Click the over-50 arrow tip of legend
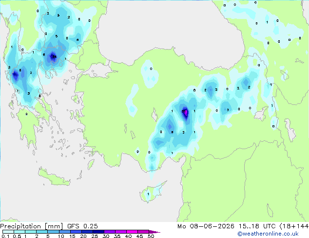The width and height of the screenshot is (309, 238). tap(154, 232)
